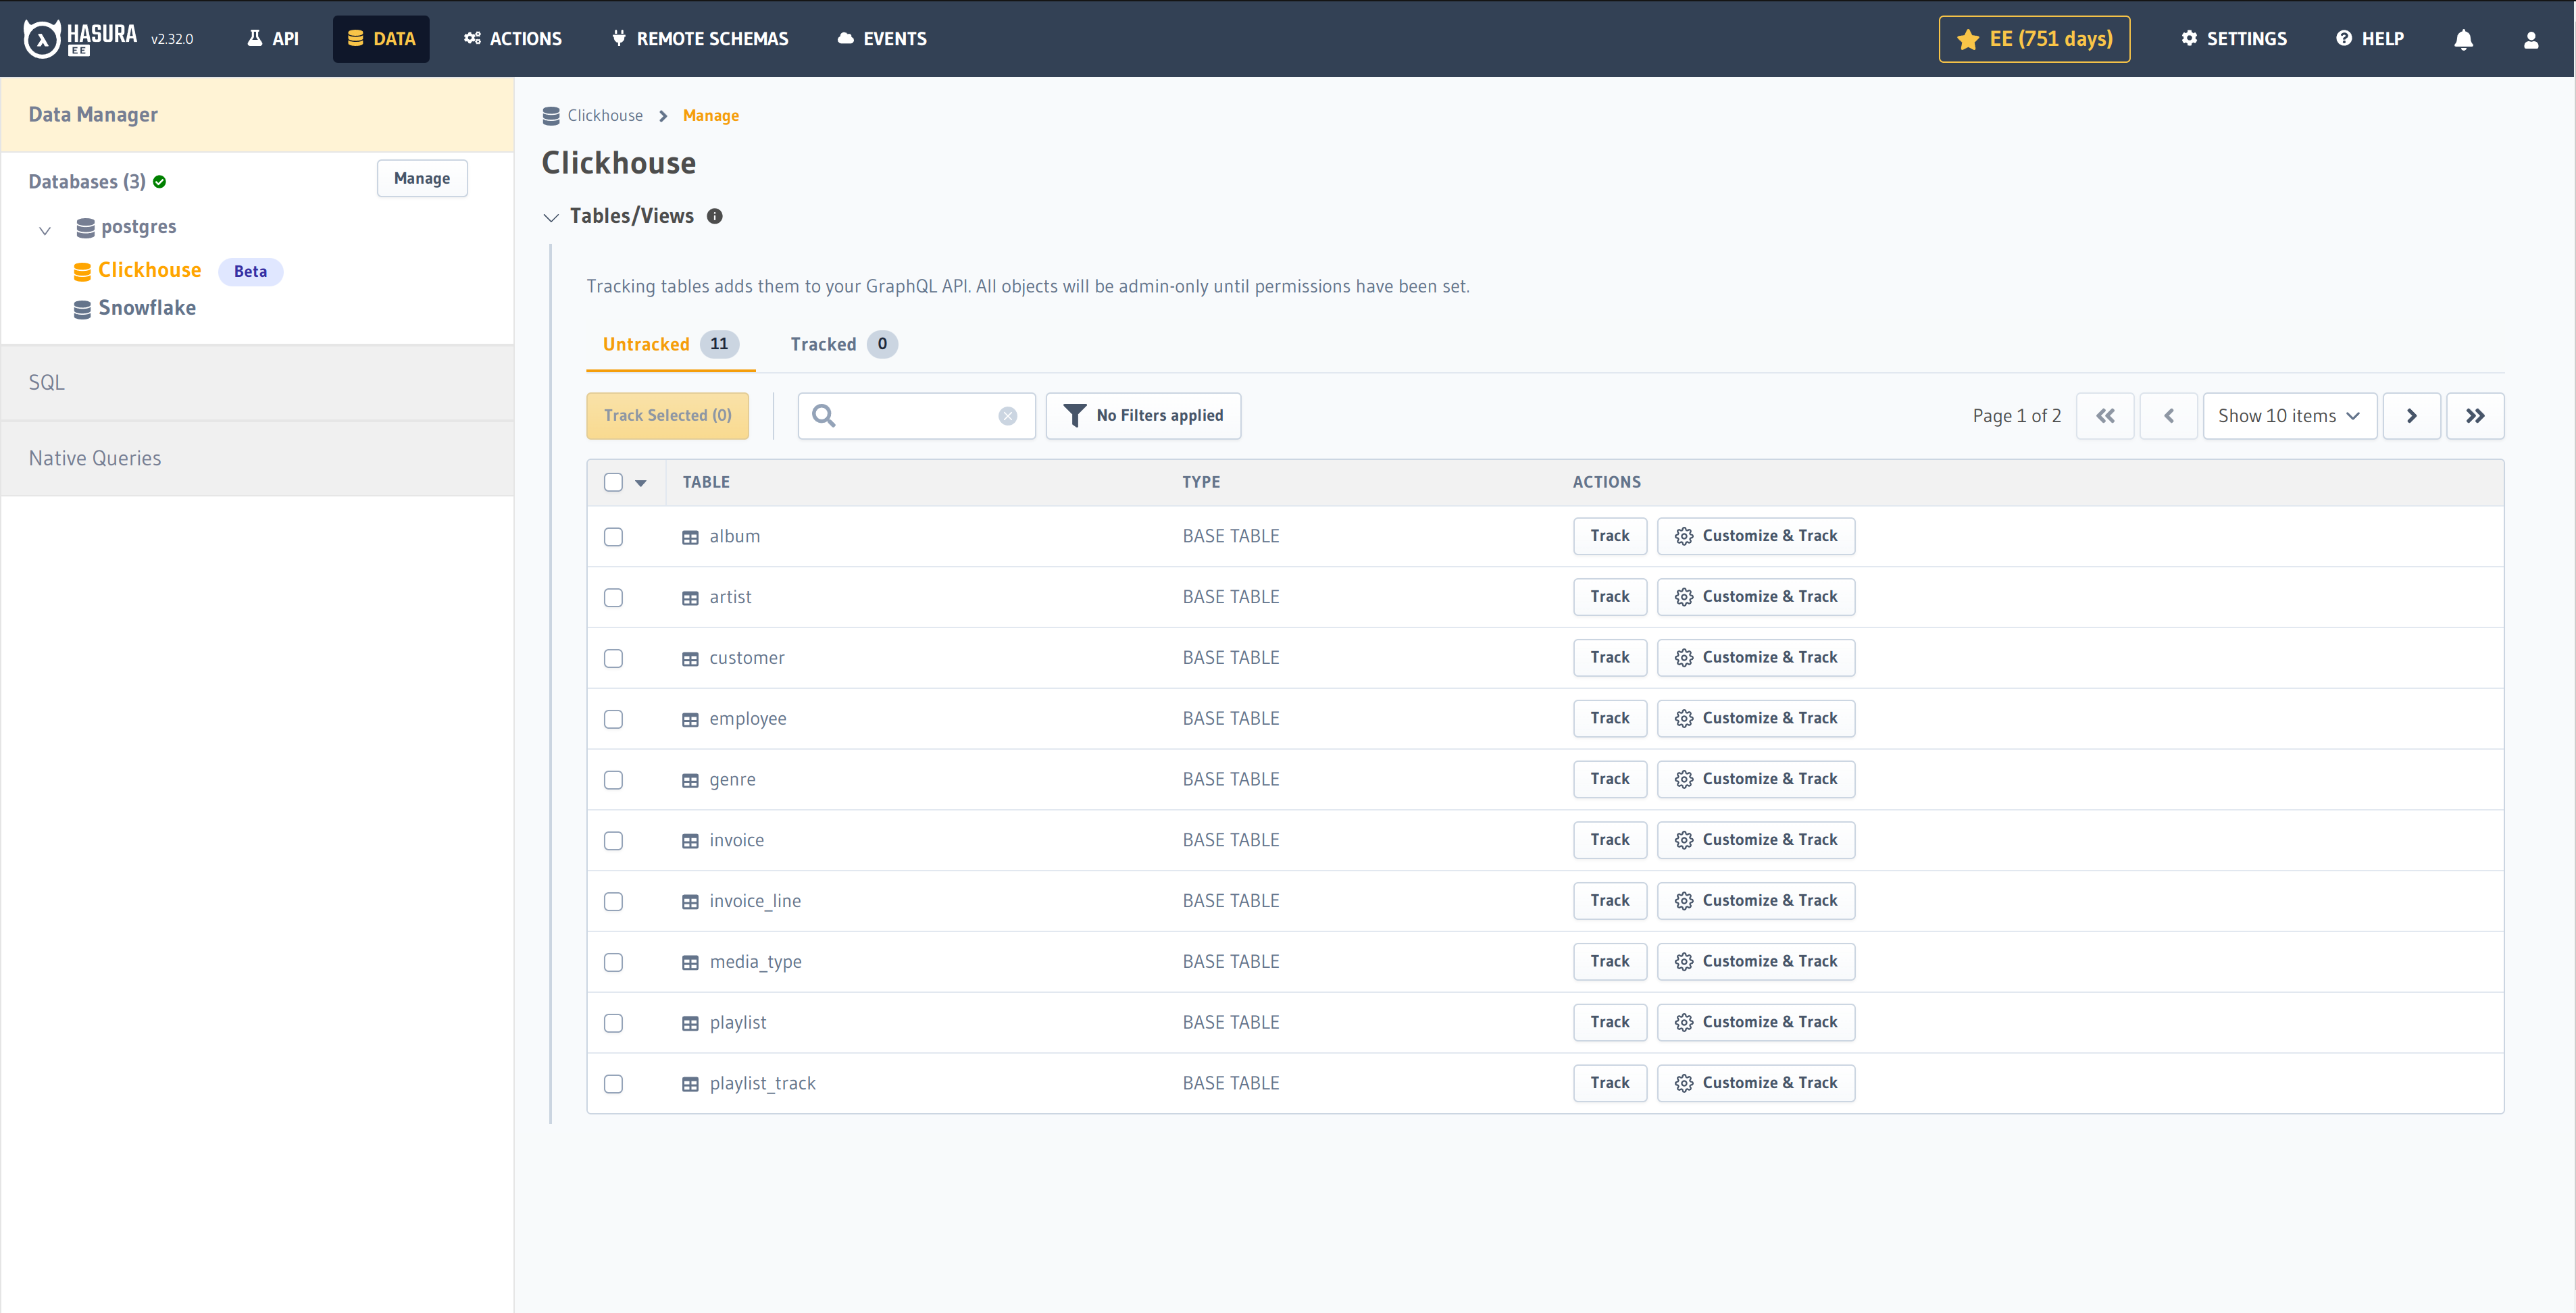Click the table icon next to playlist_track
The image size is (2576, 1313).
[690, 1085]
